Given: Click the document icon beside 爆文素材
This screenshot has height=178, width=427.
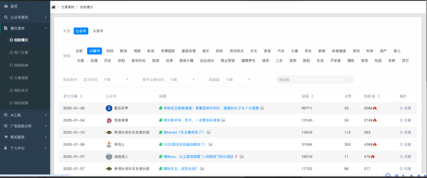Looking at the screenshot, I should pyautogui.click(x=6, y=28).
